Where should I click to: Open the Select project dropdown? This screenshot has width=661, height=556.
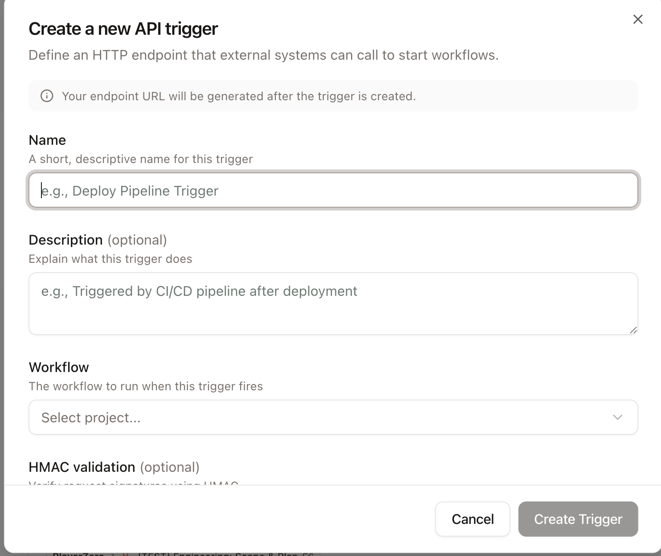pyautogui.click(x=333, y=417)
